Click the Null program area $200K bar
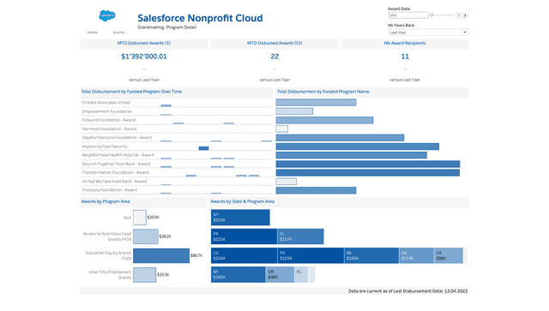Image resolution: width=549 pixels, height=311 pixels. pyautogui.click(x=139, y=218)
